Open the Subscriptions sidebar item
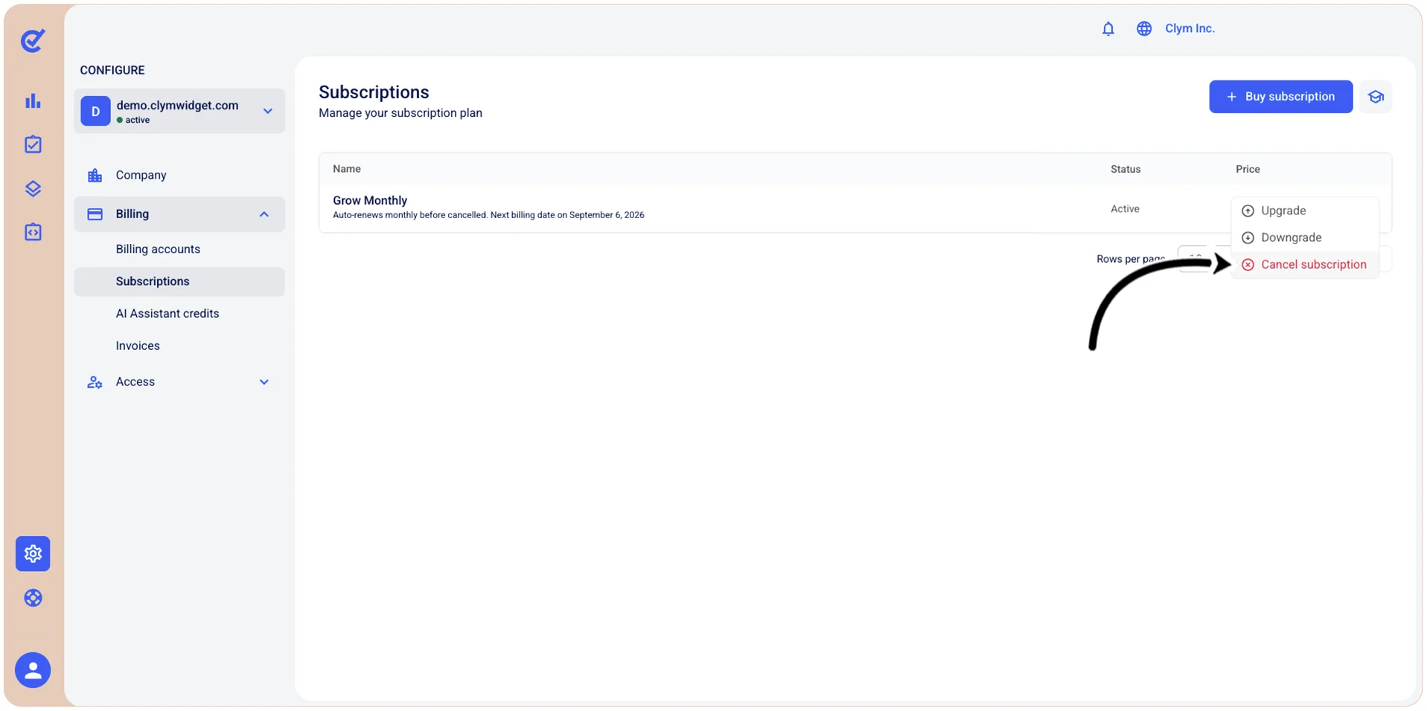The width and height of the screenshot is (1427, 711). (x=179, y=281)
